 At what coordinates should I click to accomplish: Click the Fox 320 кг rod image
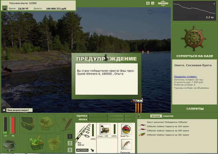(x=83, y=133)
